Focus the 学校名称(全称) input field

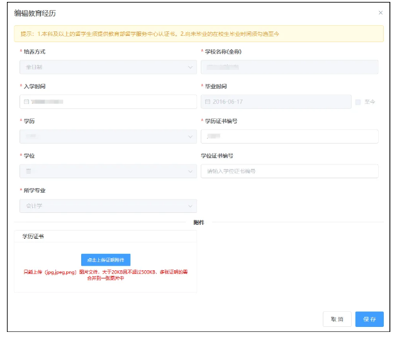(x=289, y=67)
